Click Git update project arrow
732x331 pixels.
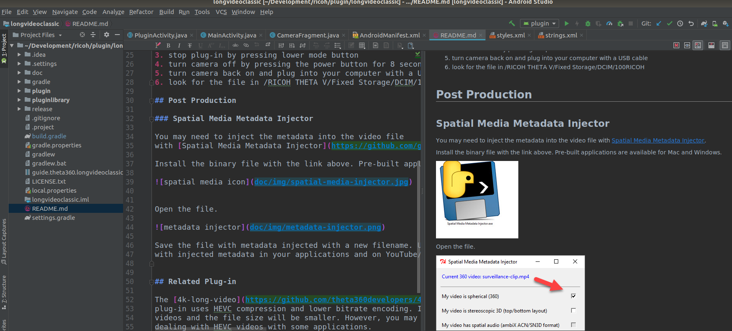point(659,23)
